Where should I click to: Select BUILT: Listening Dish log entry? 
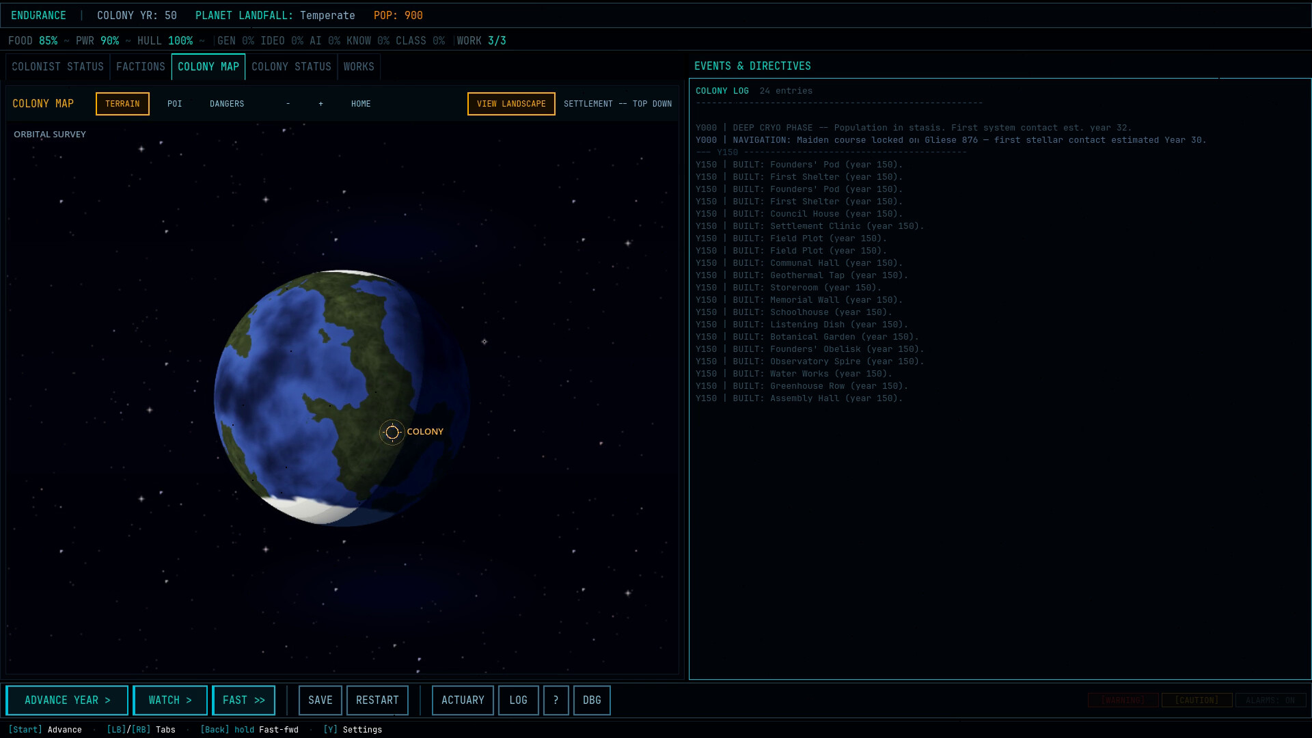tap(802, 325)
